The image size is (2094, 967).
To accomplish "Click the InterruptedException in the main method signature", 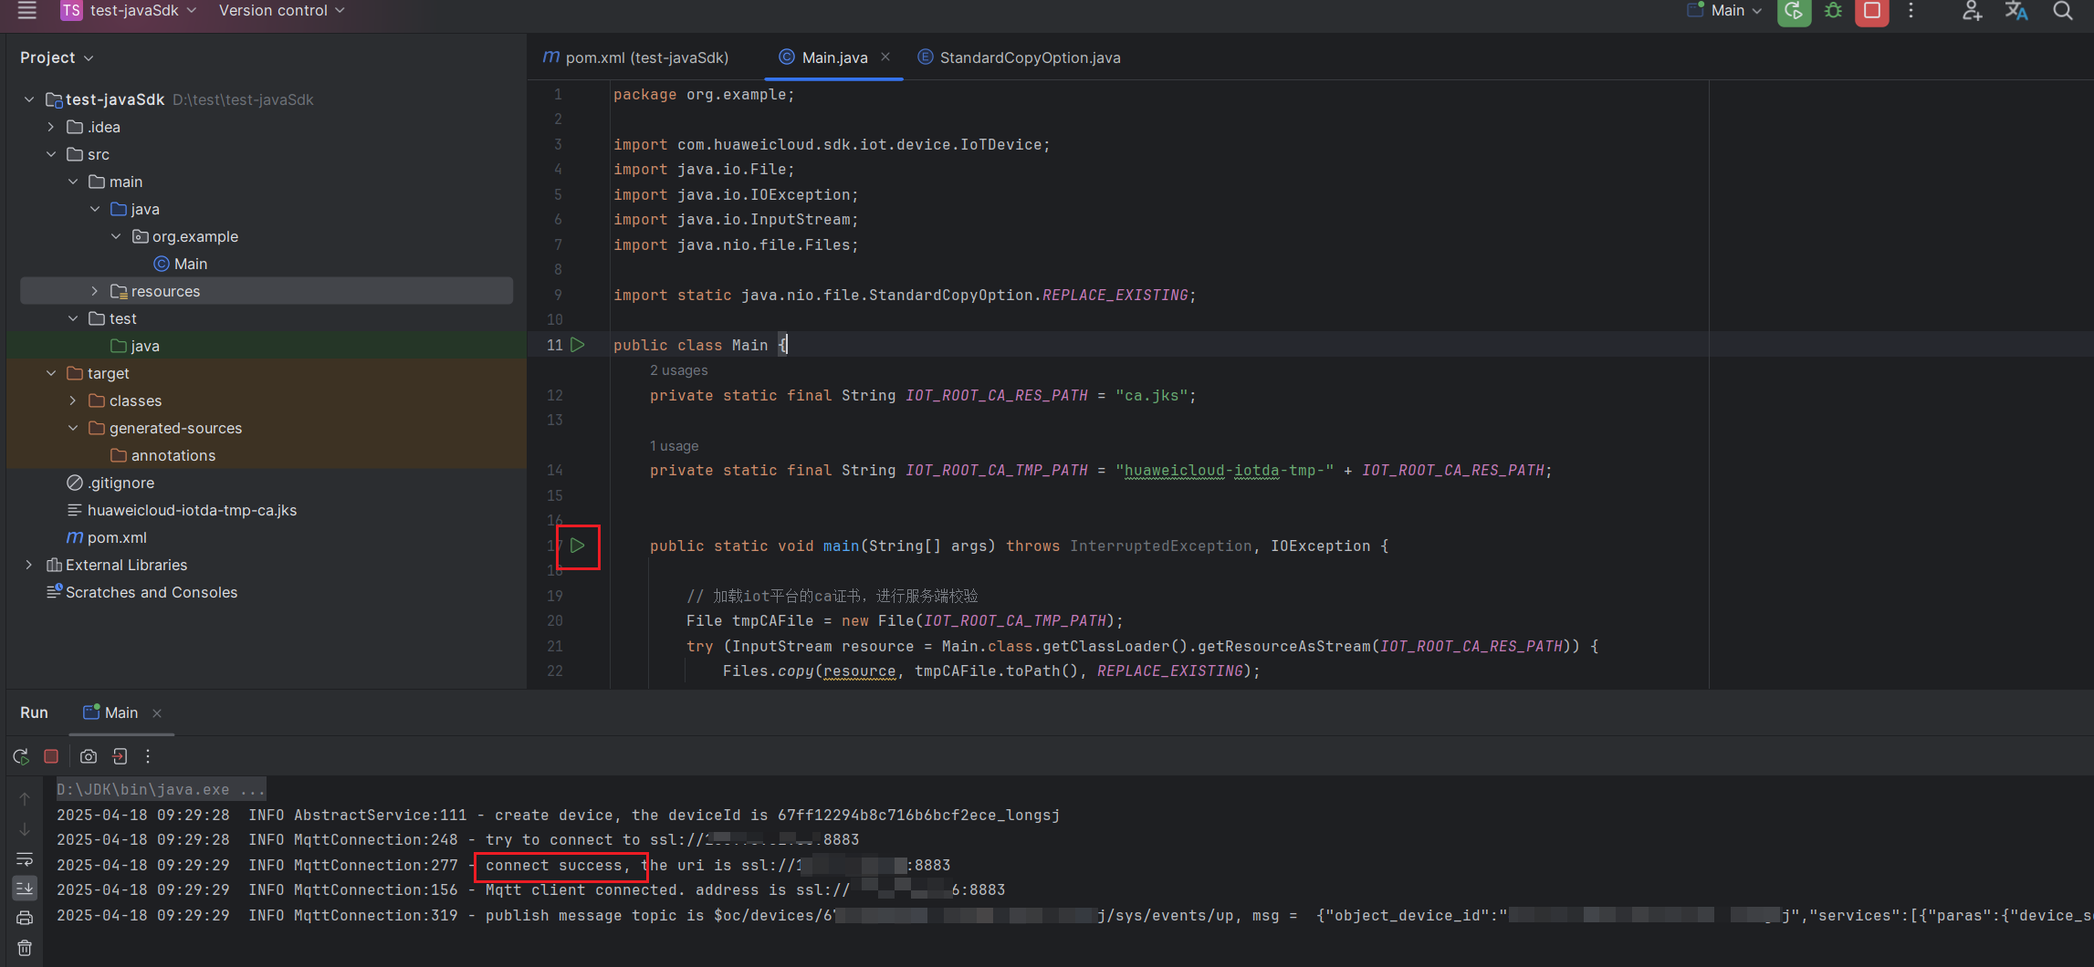I will (x=1160, y=546).
